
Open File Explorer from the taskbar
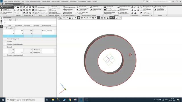[53, 100]
